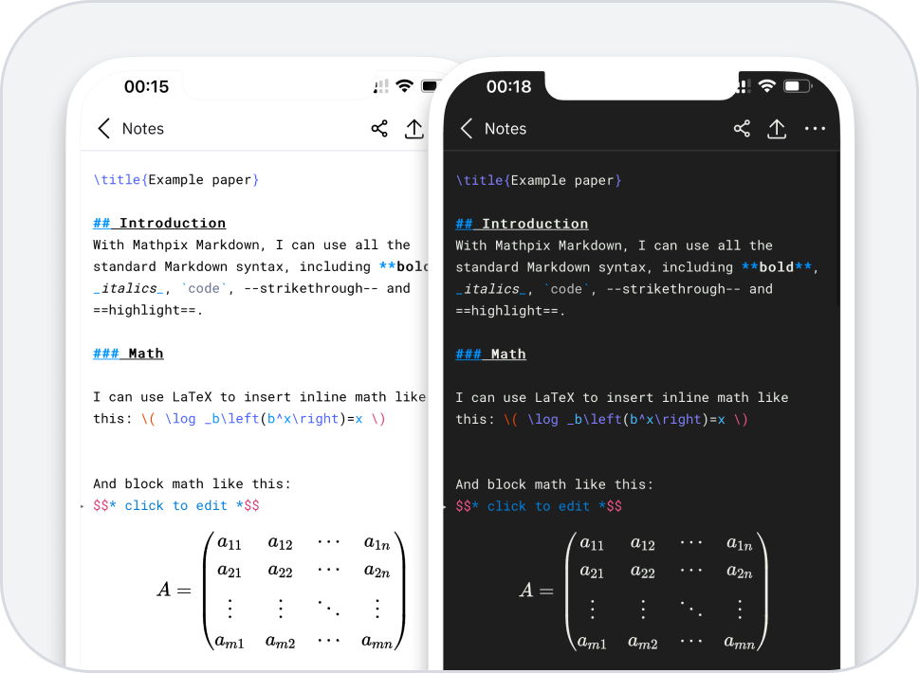
Task: Tap the share icon on the light phone
Action: tap(379, 128)
